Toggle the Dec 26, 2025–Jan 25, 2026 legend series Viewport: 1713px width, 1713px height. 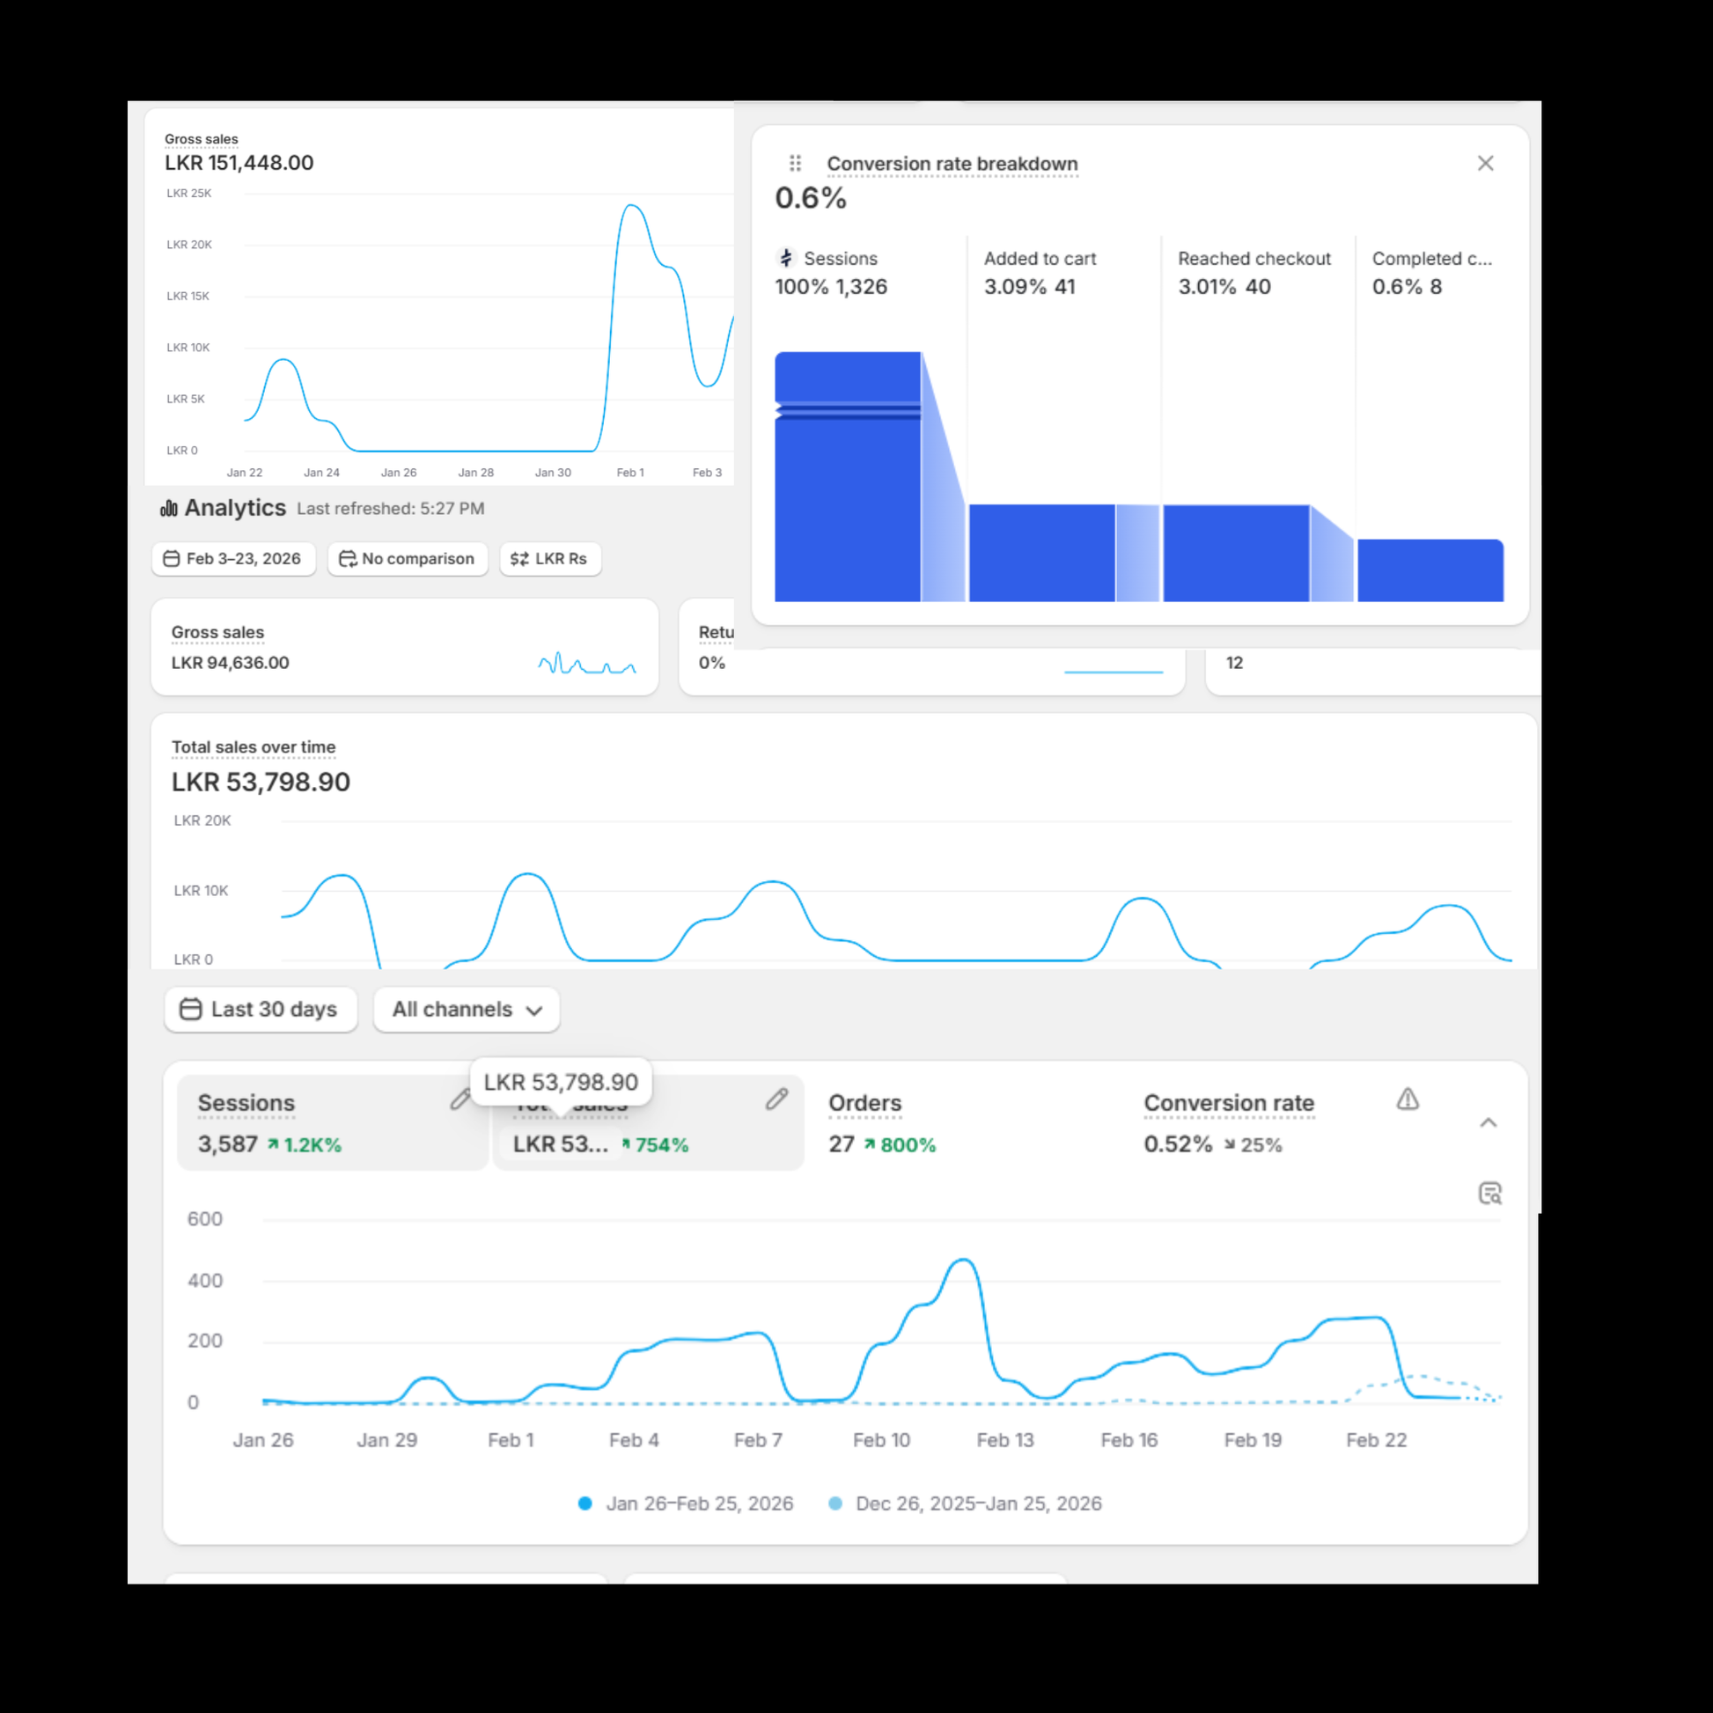click(x=965, y=1503)
